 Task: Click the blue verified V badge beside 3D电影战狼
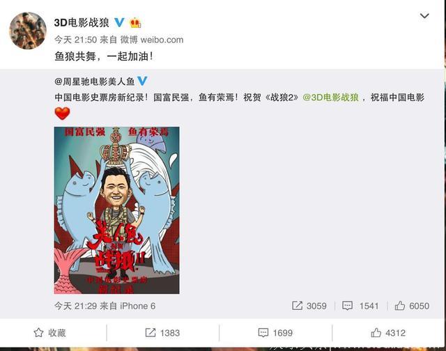coord(119,22)
